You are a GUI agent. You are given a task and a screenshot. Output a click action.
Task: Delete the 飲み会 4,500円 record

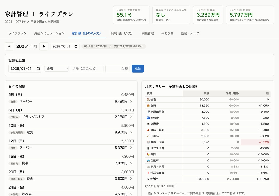tap(131, 194)
